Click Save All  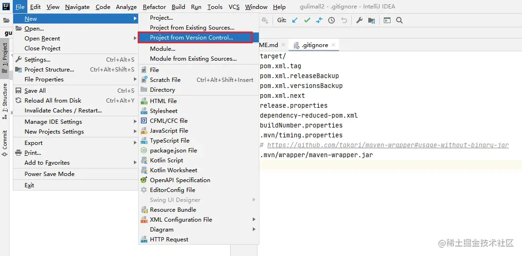tap(75, 91)
